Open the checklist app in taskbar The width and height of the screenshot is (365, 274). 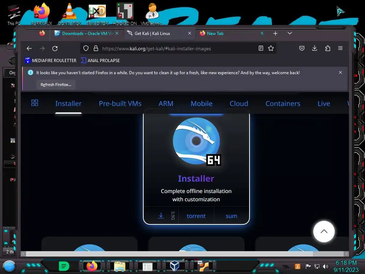click(147, 267)
